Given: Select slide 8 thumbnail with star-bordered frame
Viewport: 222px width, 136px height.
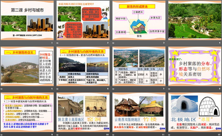Looking at the screenshot, I should click(195, 66).
